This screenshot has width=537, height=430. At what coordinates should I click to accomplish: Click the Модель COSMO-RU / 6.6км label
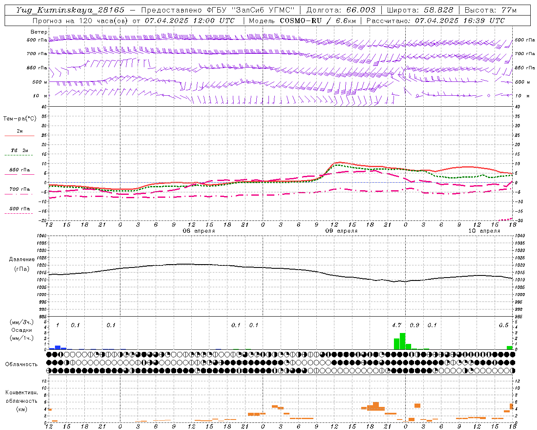coord(302,21)
